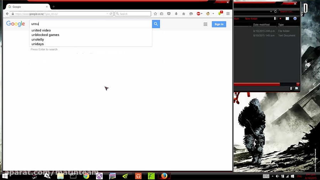The height and width of the screenshot is (180, 320).
Task: Open File Explorer from taskbar
Action: 60,176
